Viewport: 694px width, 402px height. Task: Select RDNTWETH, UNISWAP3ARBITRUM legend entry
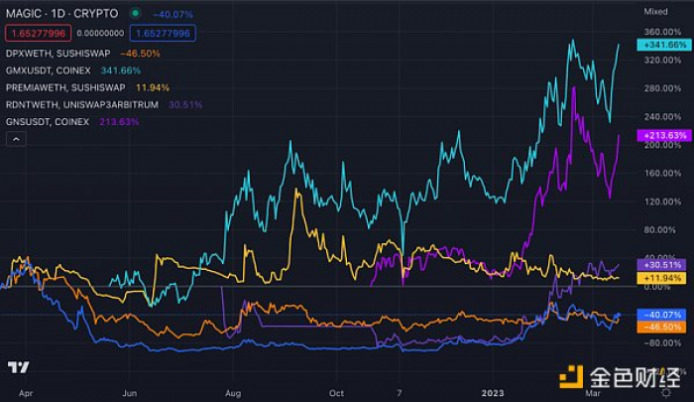82,104
